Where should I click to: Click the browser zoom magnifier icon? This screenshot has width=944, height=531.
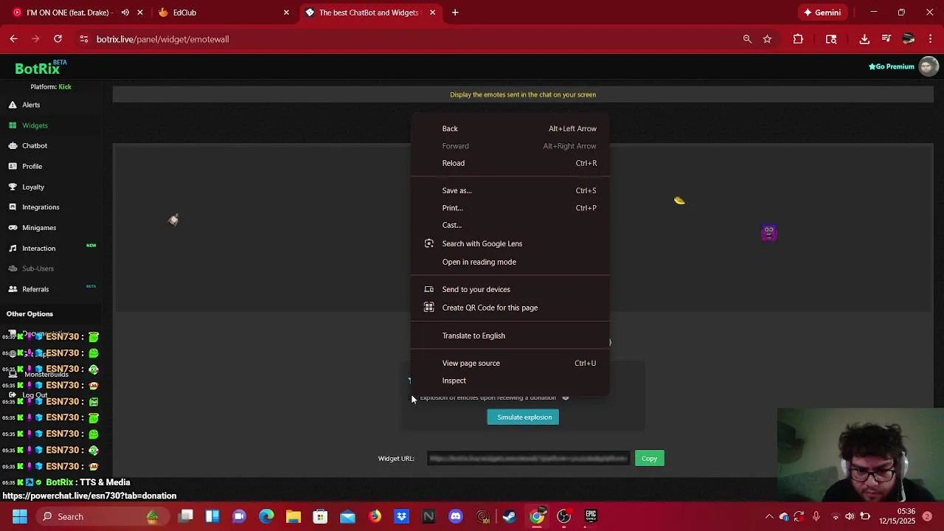point(747,39)
